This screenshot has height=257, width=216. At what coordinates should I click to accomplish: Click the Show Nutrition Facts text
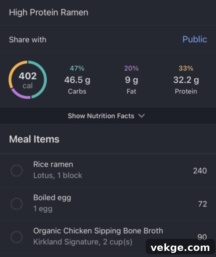coord(101,116)
